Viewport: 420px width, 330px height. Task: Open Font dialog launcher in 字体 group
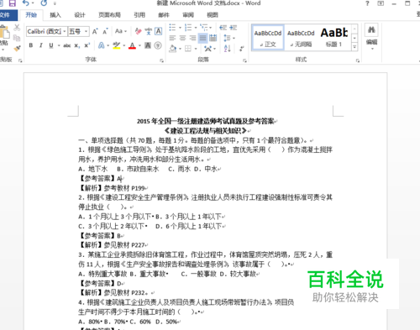point(161,60)
